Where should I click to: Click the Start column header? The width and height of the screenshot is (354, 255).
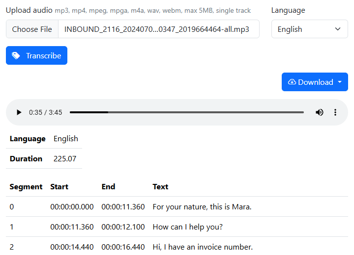click(x=59, y=186)
